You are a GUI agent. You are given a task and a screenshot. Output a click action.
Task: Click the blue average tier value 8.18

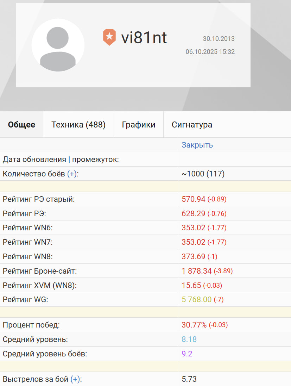[189, 340]
